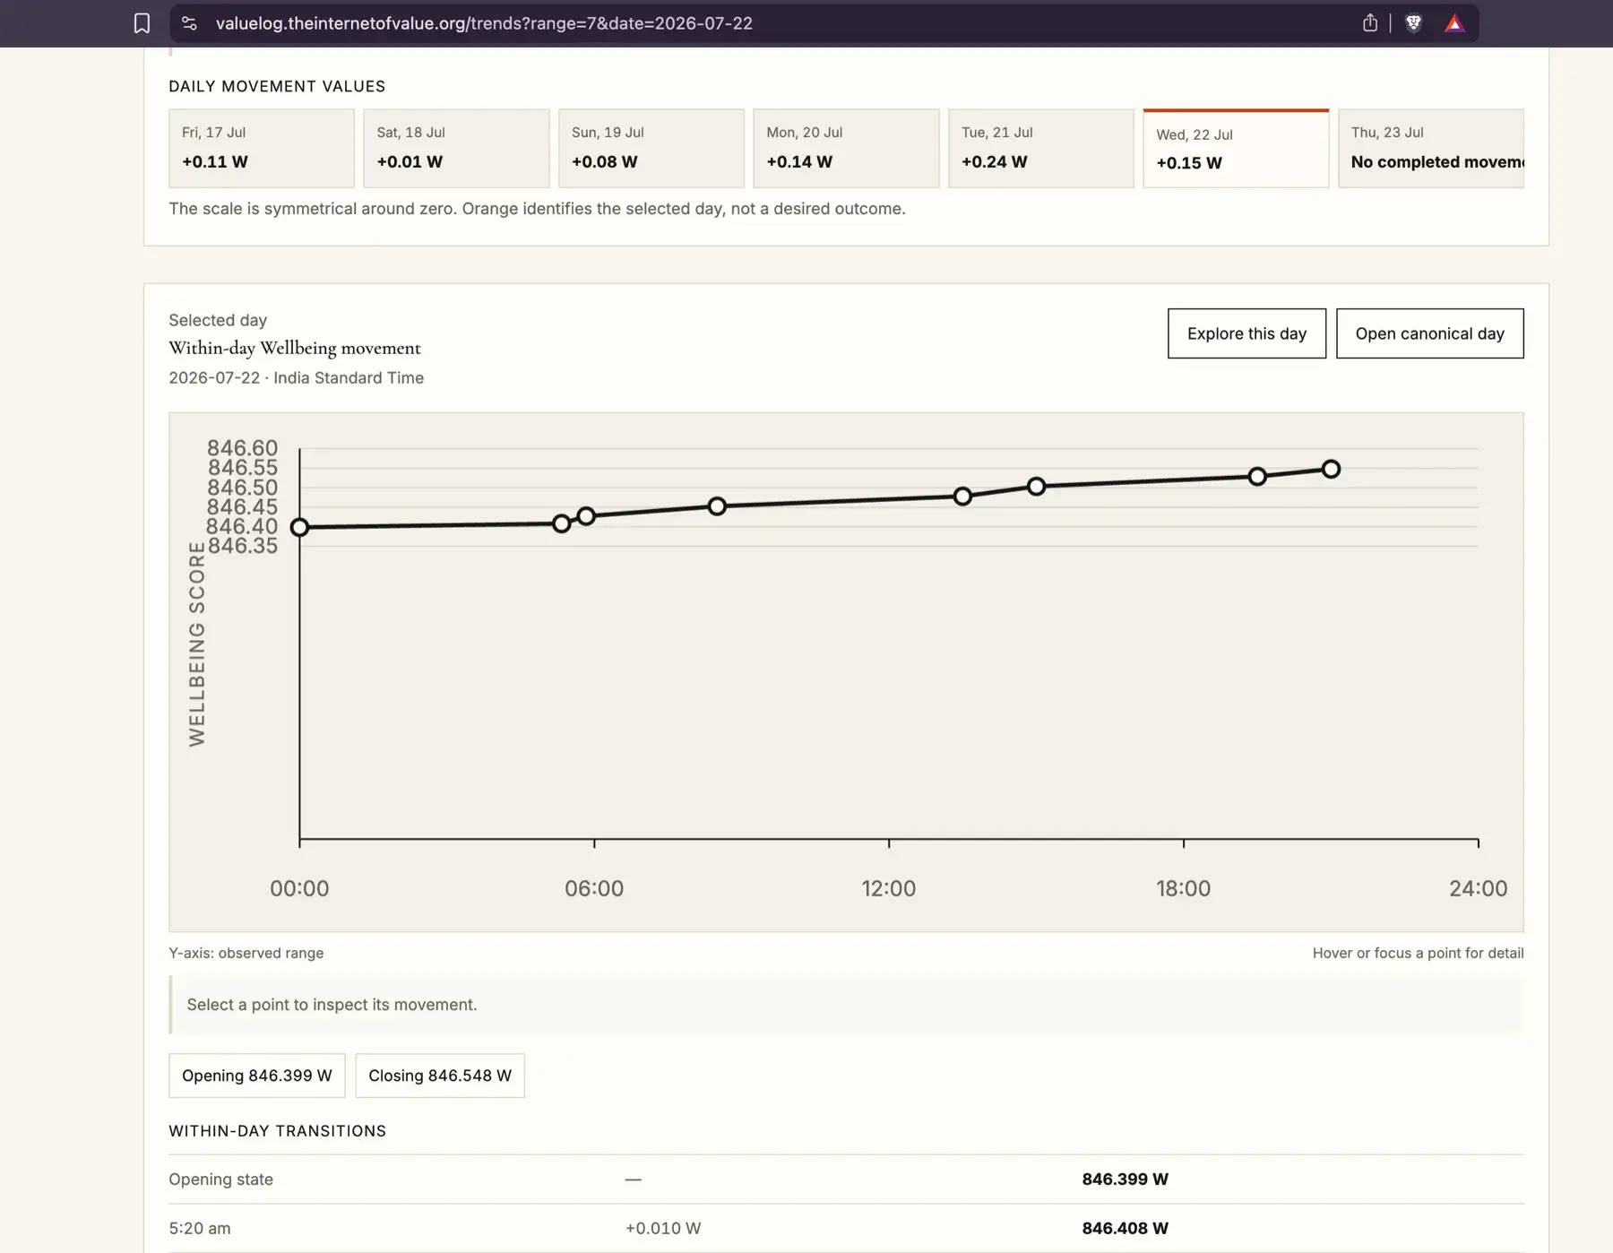Viewport: 1613px width, 1253px height.
Task: Click the 846.60 y-axis label
Action: coord(242,447)
